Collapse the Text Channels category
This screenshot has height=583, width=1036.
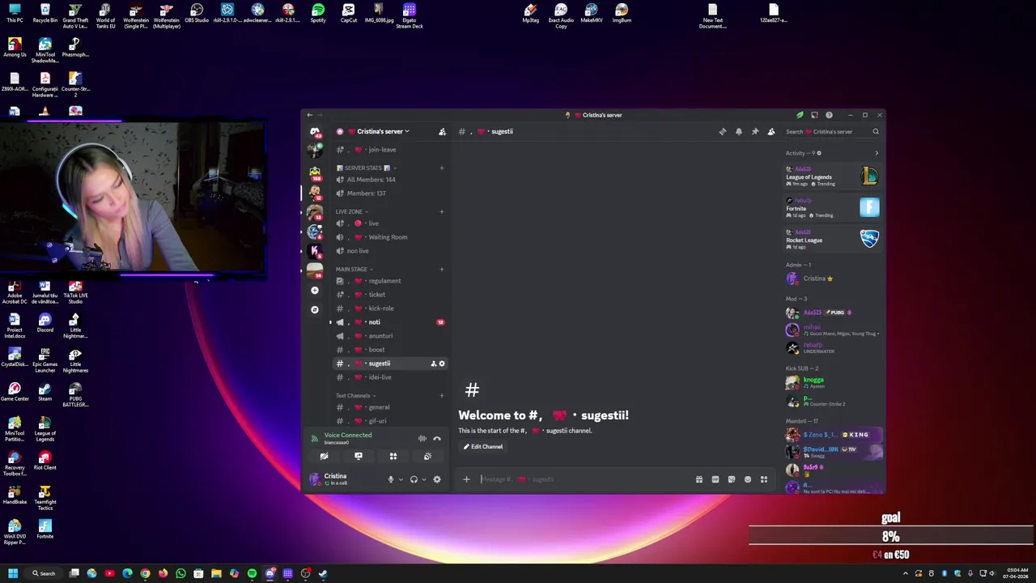tap(355, 396)
